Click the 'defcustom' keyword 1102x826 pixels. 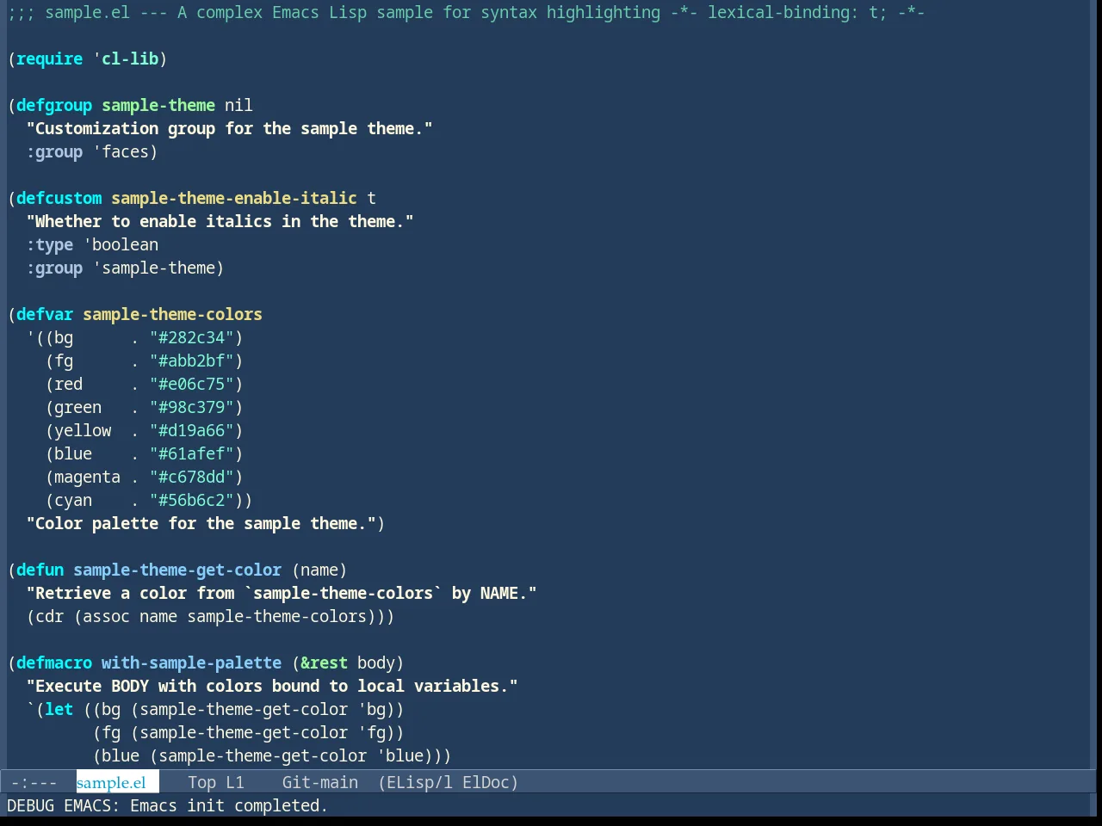click(59, 198)
